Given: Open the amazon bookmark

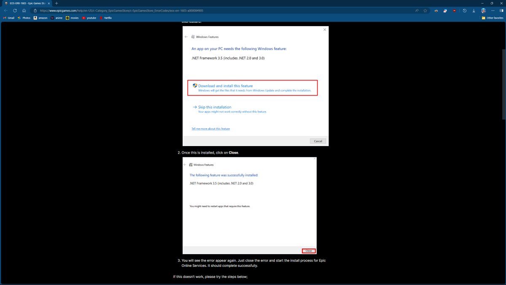Looking at the screenshot, I should (40, 18).
